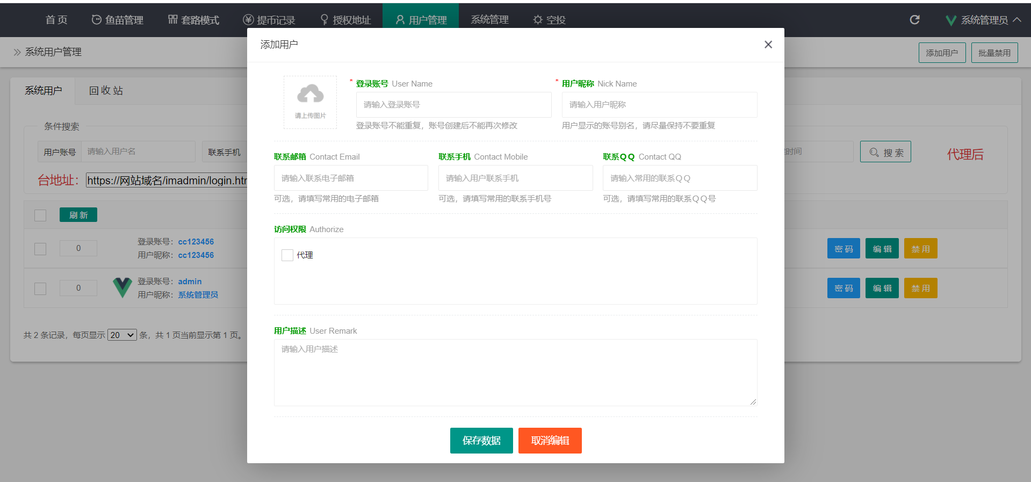Click the 刷新 button
The height and width of the screenshot is (482, 1031).
pyautogui.click(x=78, y=215)
